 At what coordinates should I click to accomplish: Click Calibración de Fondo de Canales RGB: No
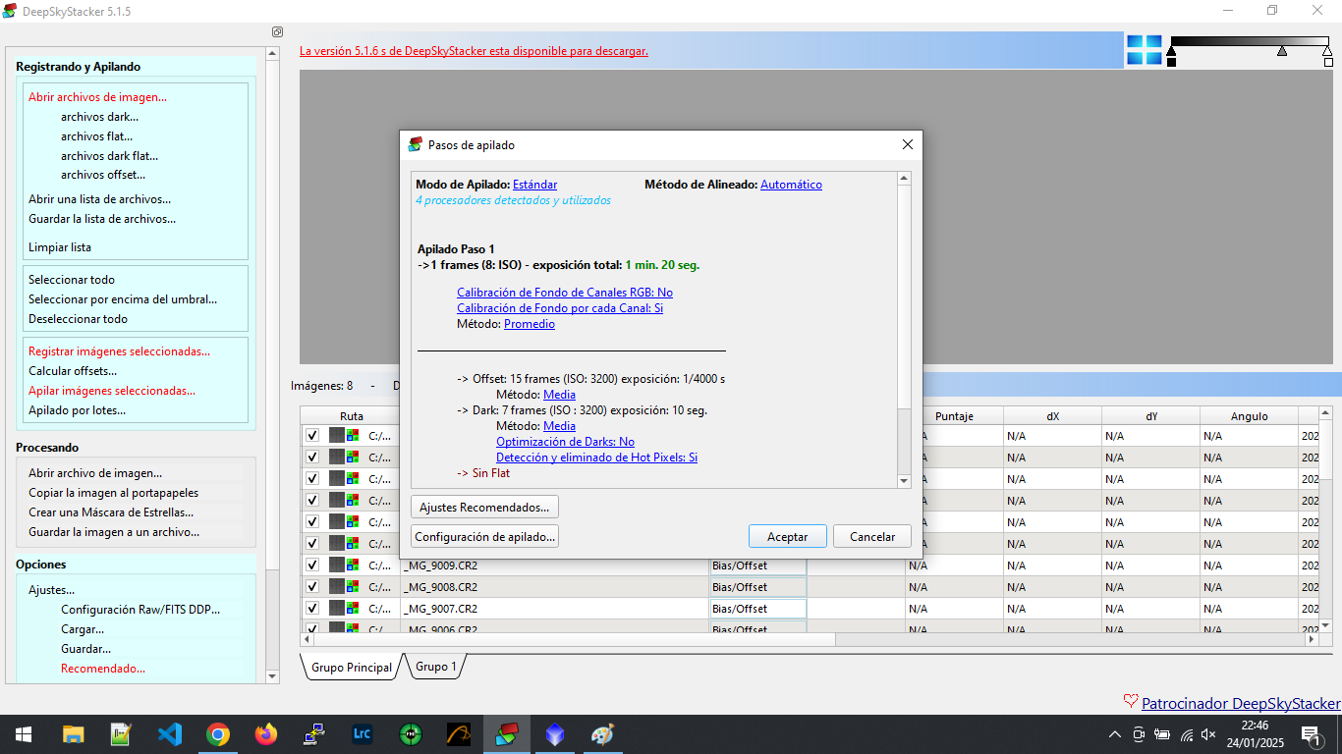[565, 293]
